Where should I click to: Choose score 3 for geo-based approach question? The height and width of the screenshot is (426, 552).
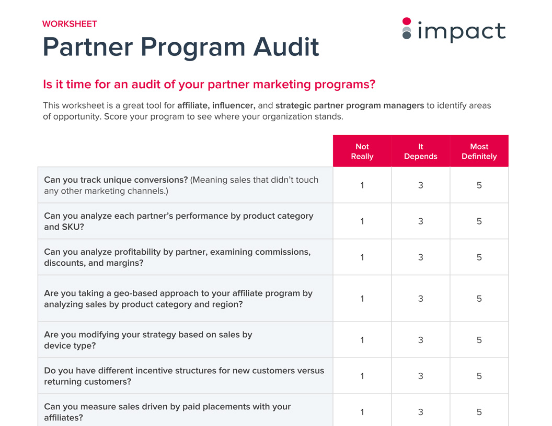420,299
